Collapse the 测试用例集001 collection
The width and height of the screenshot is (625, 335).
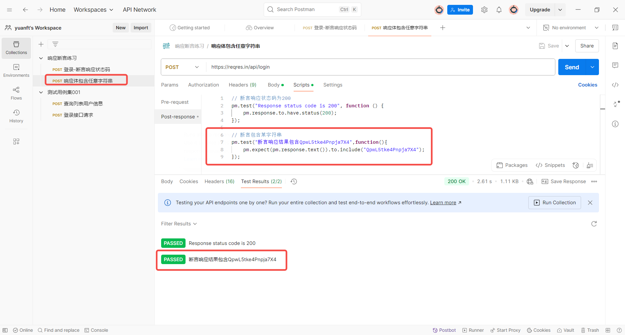41,92
